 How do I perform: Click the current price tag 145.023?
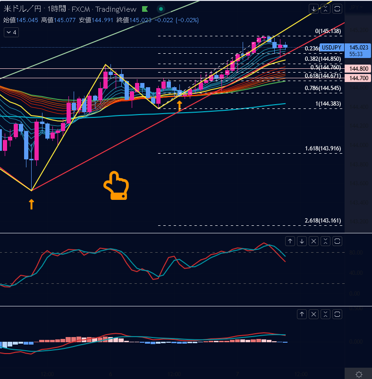coord(358,50)
